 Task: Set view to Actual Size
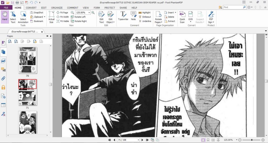(x=52, y=17)
